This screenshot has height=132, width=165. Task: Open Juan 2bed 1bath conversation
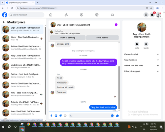pos(22,113)
